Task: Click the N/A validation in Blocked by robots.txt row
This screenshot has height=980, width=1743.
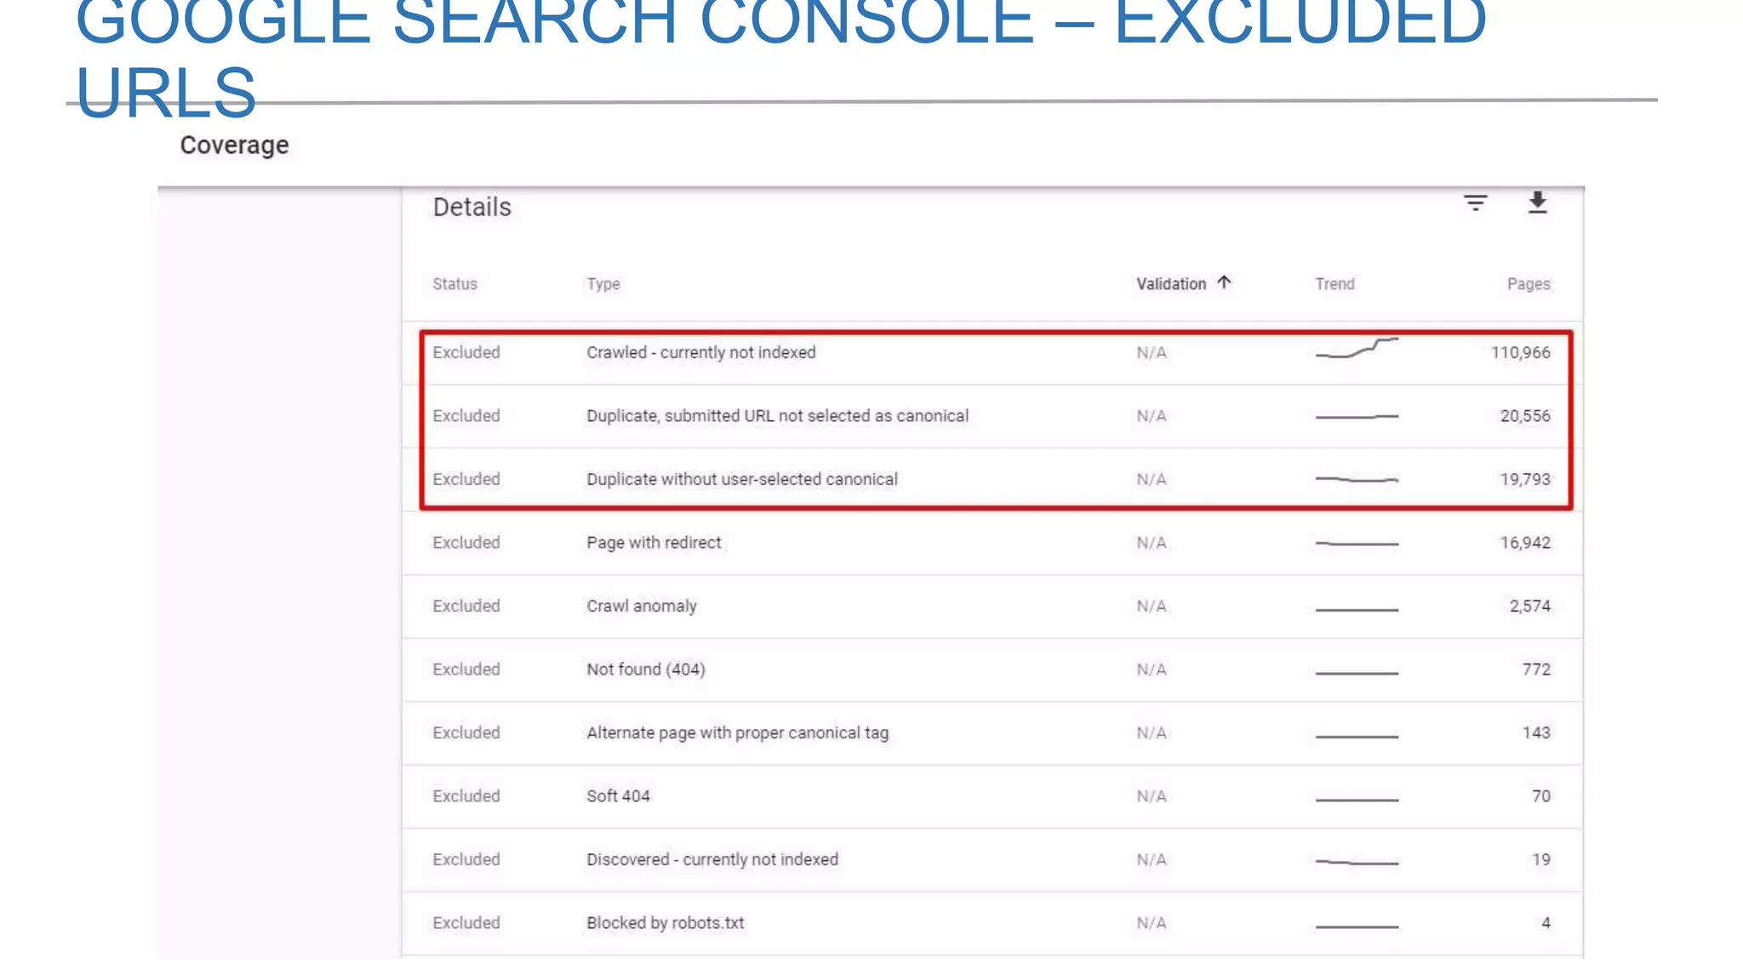Action: pos(1152,923)
